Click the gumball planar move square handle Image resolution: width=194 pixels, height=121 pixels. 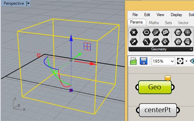(x=87, y=47)
